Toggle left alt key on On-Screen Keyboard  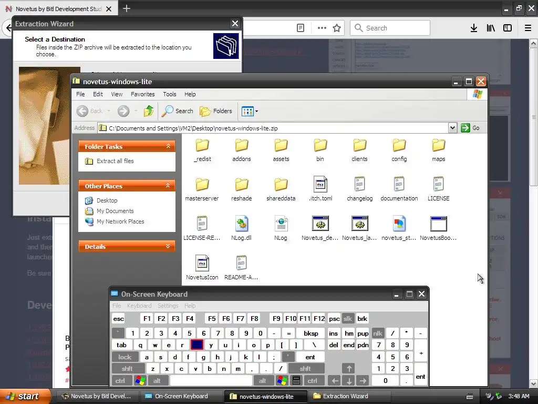pos(157,381)
